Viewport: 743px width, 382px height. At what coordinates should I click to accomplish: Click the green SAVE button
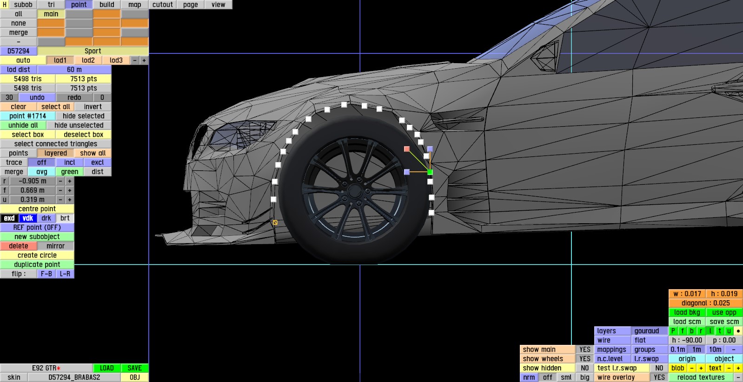click(135, 368)
